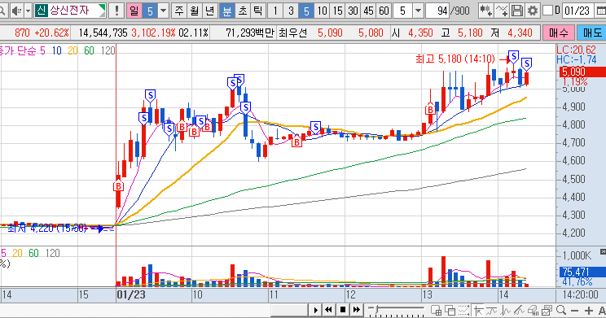Image resolution: width=606 pixels, height=318 pixels.
Task: Click the blue 매도 sell button
Action: [x=591, y=33]
